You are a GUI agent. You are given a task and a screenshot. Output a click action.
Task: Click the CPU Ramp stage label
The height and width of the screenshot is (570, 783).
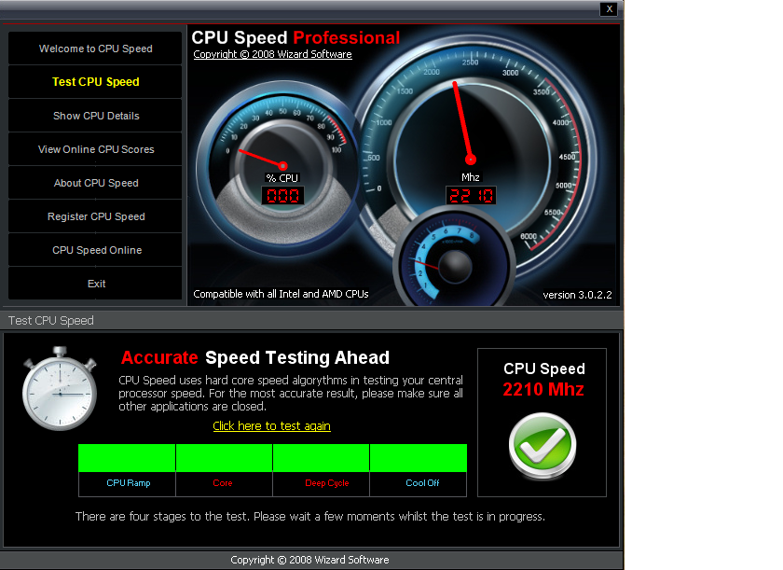pyautogui.click(x=129, y=483)
